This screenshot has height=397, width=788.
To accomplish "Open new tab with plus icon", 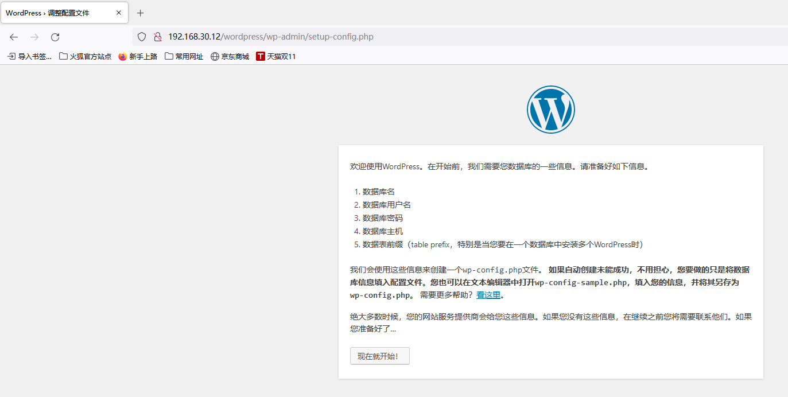I will click(141, 13).
